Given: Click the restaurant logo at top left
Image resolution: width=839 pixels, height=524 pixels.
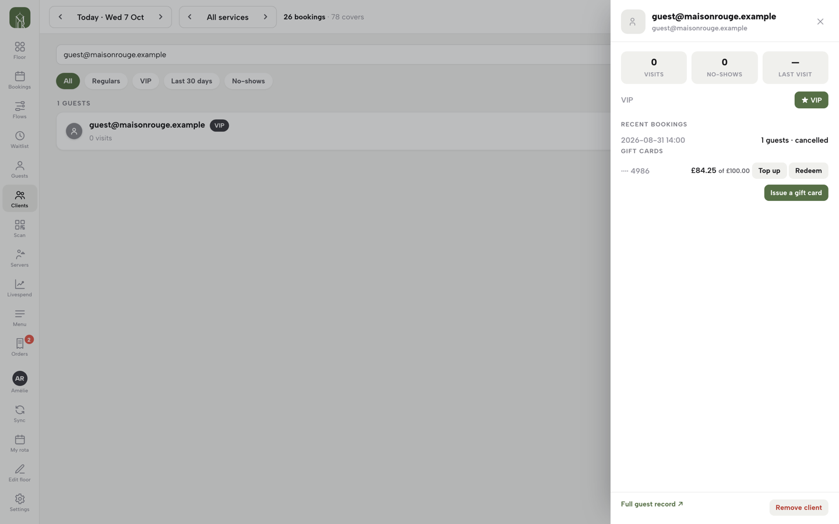Looking at the screenshot, I should coord(20,18).
